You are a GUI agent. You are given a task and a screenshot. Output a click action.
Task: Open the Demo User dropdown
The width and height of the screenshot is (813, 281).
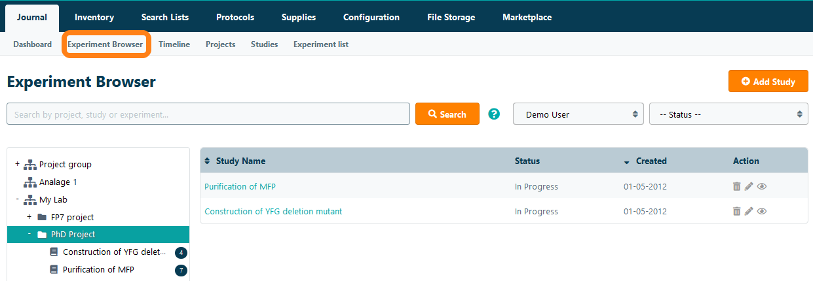[x=578, y=114]
